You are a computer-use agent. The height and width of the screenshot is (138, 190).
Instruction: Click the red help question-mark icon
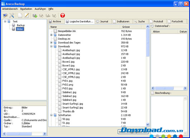62,15
